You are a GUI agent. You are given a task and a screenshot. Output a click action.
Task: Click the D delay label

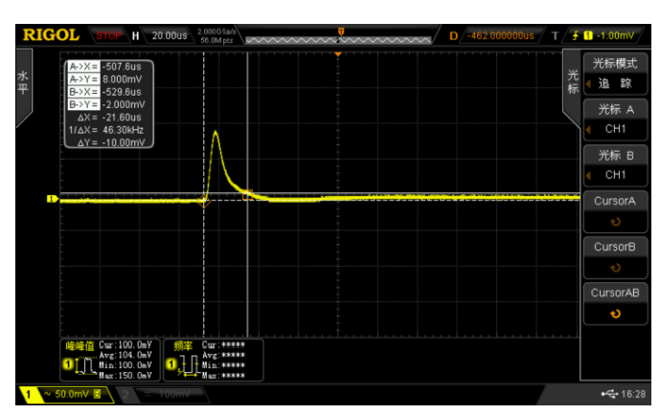coord(453,36)
